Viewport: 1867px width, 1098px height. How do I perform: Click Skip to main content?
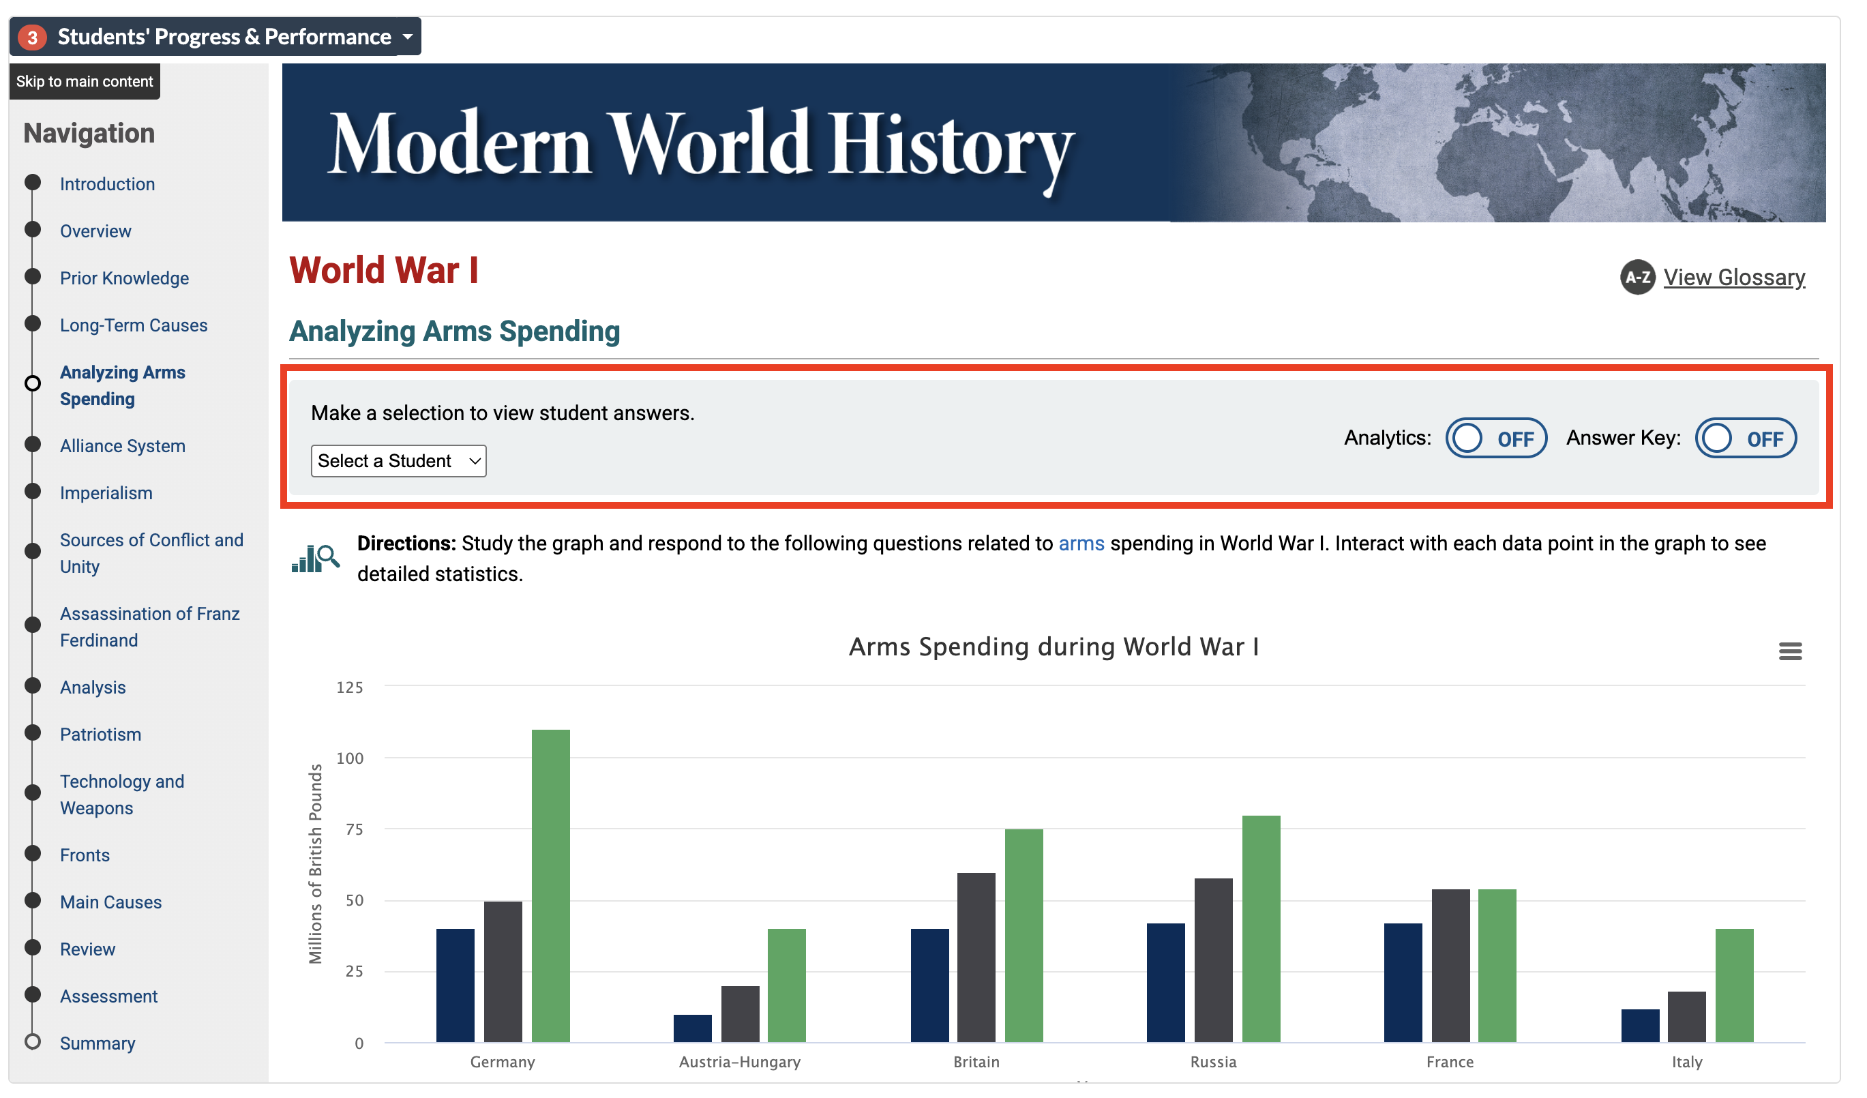point(85,83)
